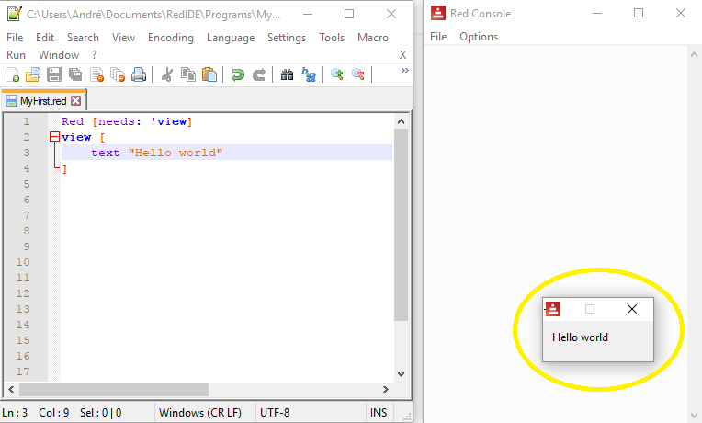Open the ? help menu
The image size is (702, 423).
(94, 55)
